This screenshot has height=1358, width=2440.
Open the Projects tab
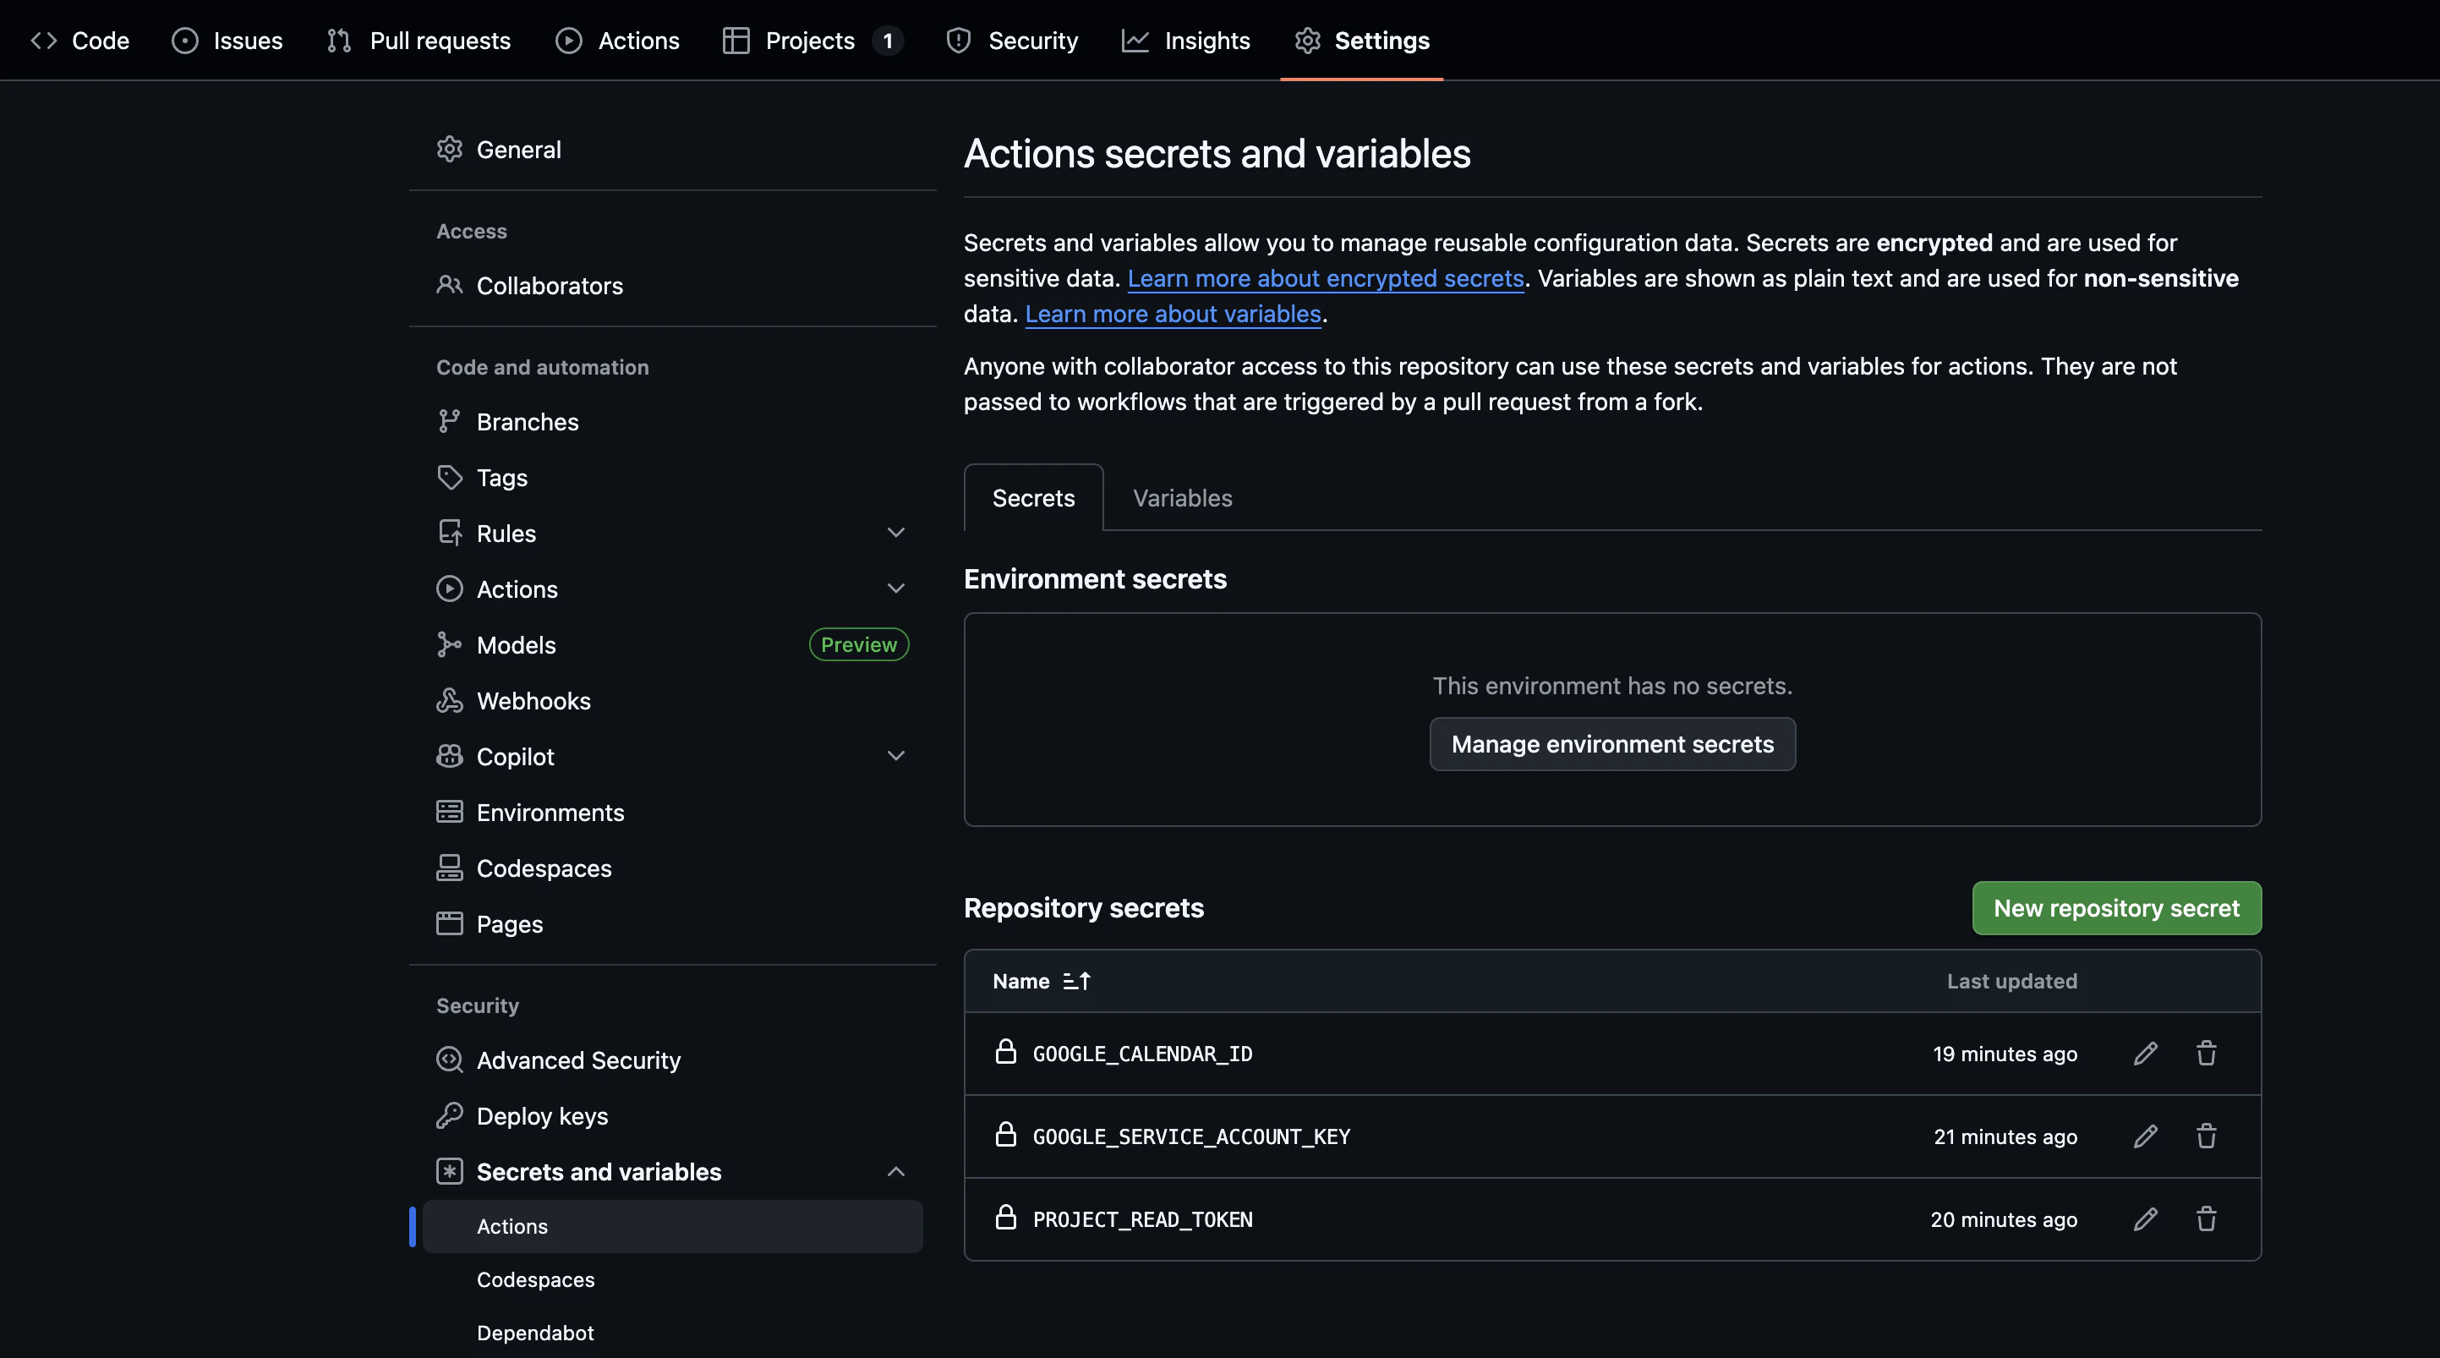coord(812,41)
